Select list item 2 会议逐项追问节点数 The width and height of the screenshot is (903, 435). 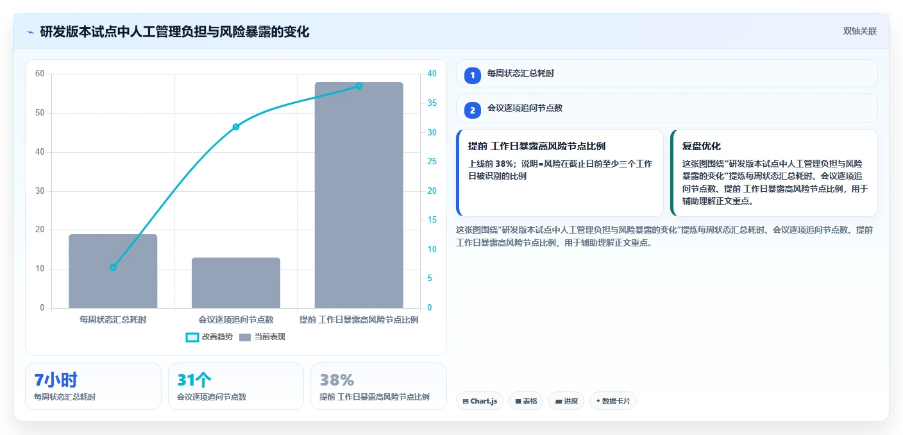click(x=666, y=108)
